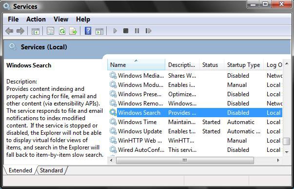
Task: Click the Export List toolbar icon
Action: click(x=73, y=31)
